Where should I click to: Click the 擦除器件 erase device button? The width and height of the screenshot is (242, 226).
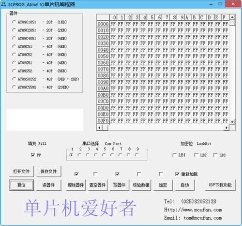[x=76, y=185]
